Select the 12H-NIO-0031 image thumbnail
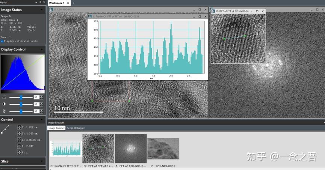The image size is (325, 170). click(x=163, y=149)
